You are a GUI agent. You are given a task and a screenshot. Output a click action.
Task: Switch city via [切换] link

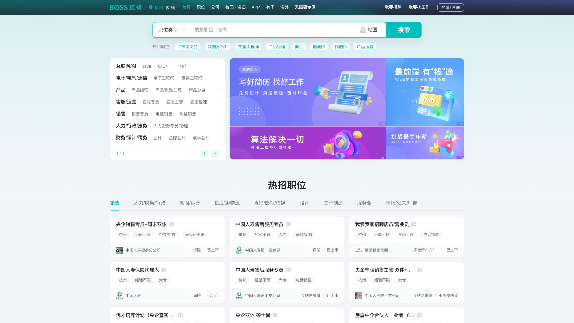[170, 7]
